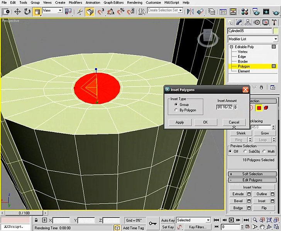This screenshot has width=281, height=231.
Task: Select the Move tool in the toolbar
Action: click(x=18, y=12)
